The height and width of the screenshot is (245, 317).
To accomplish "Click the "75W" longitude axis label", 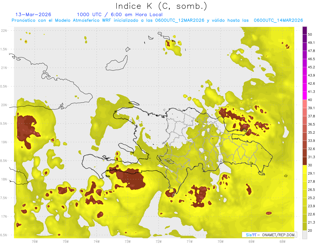I will (66, 242).
